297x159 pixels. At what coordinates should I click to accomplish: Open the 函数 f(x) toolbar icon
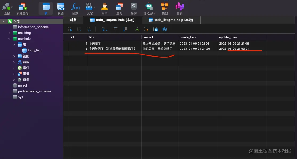coord(75,8)
